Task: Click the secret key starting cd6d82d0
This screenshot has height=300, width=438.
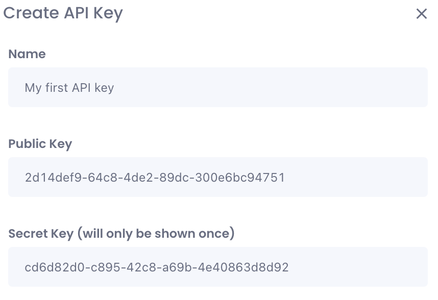Action: (157, 267)
